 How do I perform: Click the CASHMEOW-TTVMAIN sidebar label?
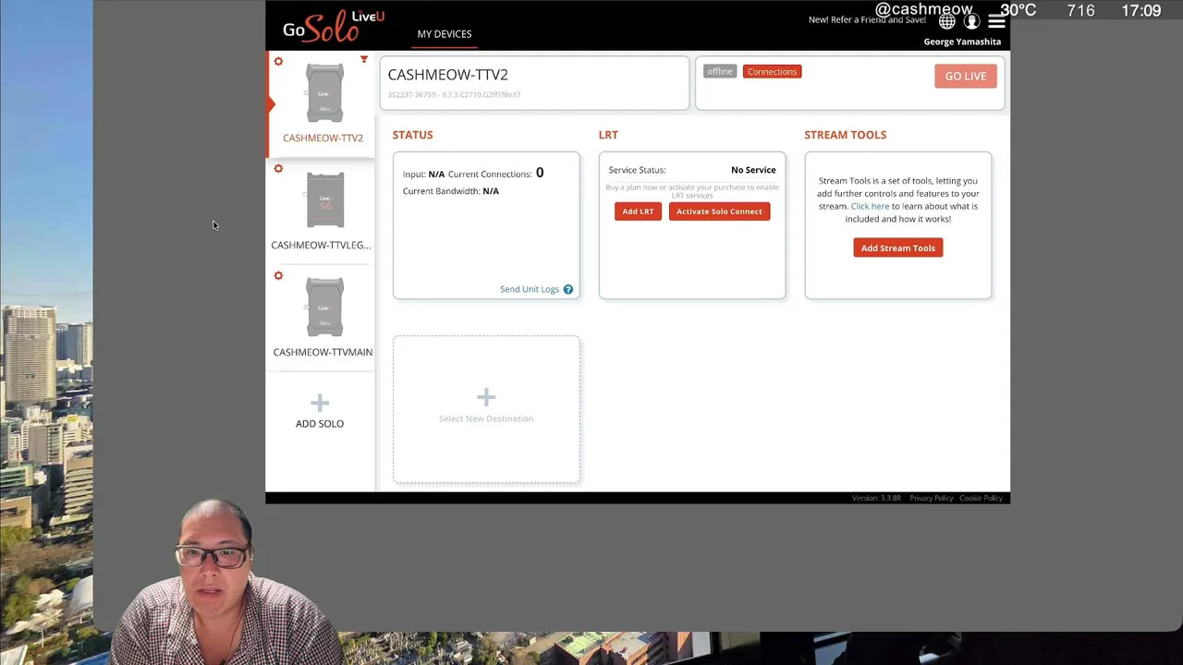323,352
